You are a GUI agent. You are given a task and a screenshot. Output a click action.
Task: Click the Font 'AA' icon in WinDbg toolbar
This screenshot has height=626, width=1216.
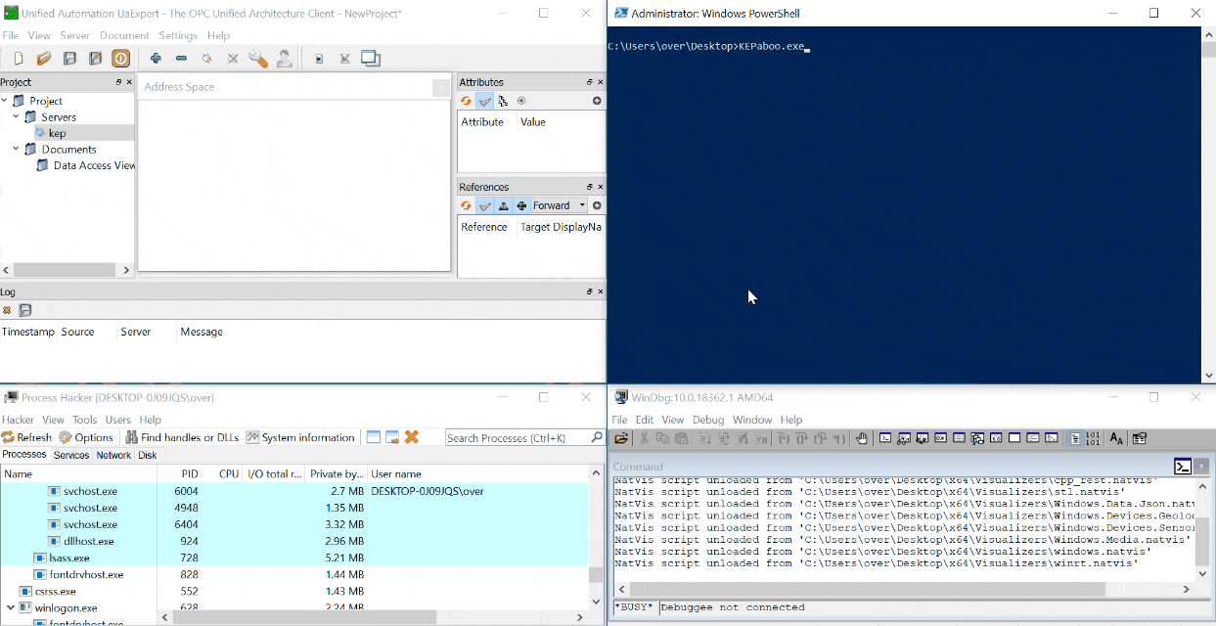pyautogui.click(x=1116, y=438)
